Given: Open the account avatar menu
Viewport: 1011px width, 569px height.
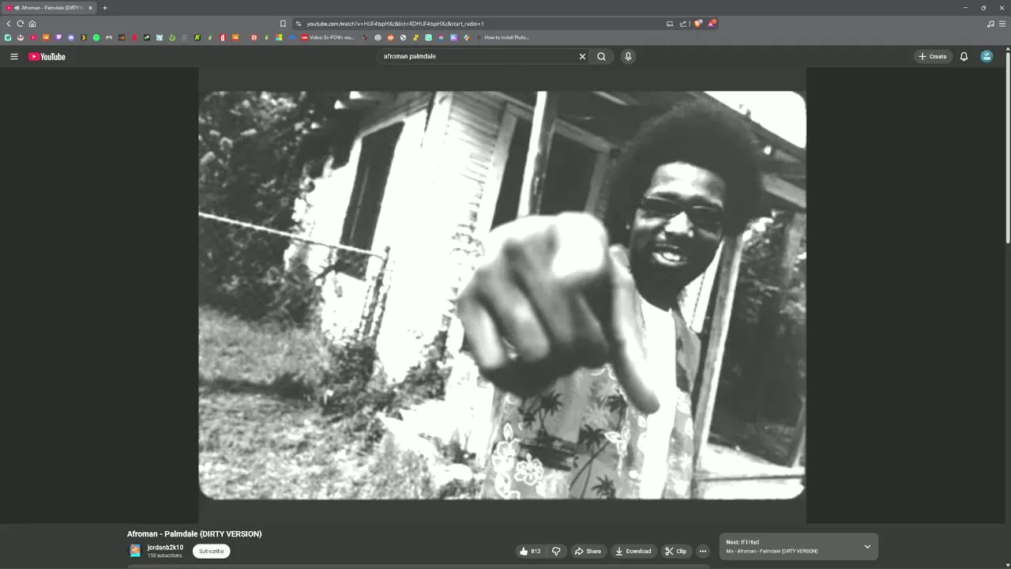Looking at the screenshot, I should click(987, 56).
